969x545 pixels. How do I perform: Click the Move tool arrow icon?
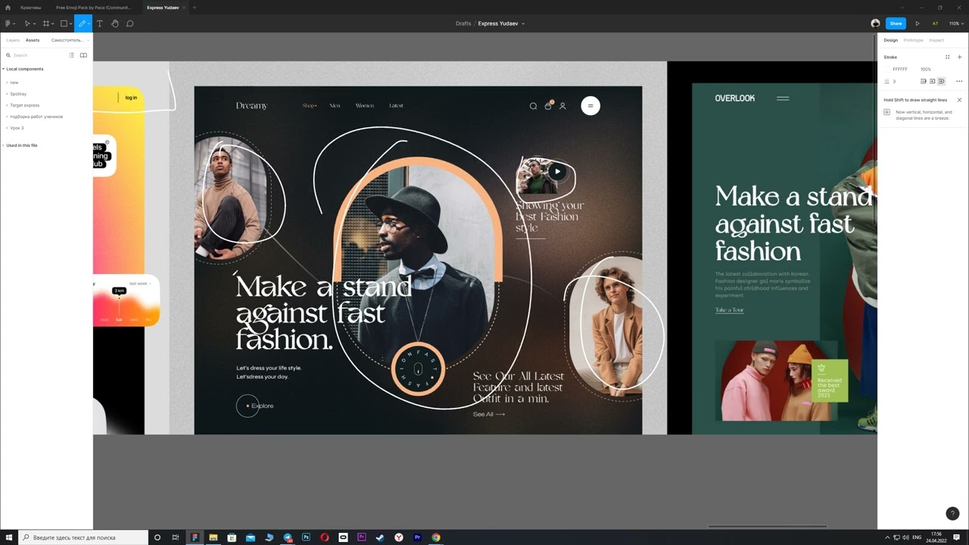(26, 23)
